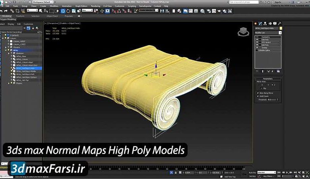
Task: Switch to the Modify command panel
Action: [260, 23]
